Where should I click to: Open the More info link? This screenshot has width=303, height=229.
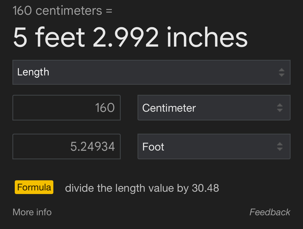32,212
